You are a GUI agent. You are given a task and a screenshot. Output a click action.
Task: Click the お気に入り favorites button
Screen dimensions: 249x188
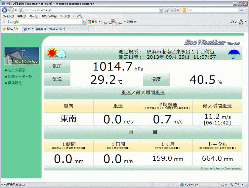coord(10,29)
